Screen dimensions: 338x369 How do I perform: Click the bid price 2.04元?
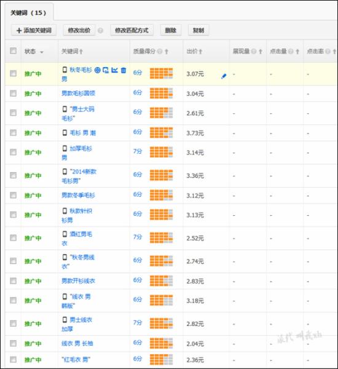click(x=195, y=344)
